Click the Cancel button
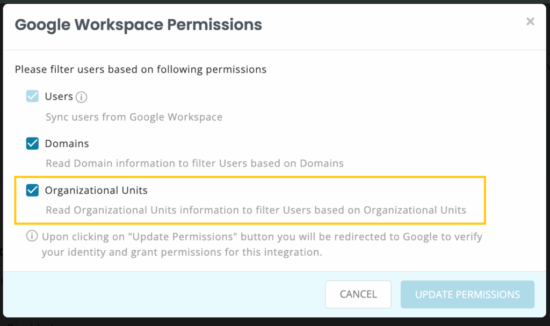 (x=358, y=294)
